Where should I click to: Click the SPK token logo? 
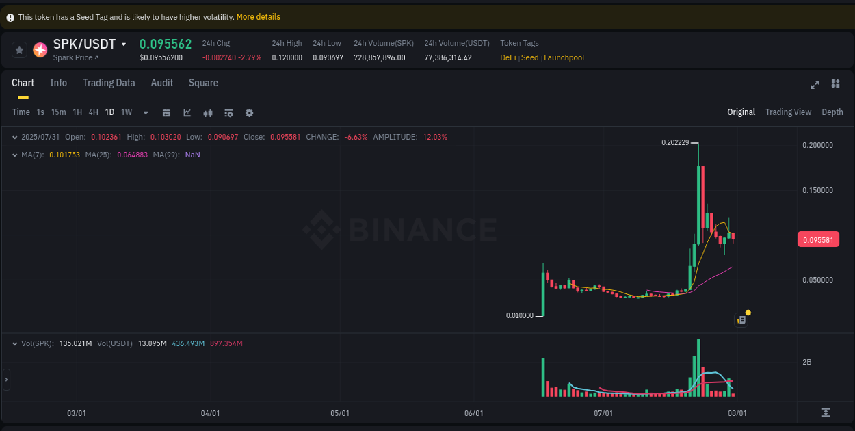pos(40,49)
